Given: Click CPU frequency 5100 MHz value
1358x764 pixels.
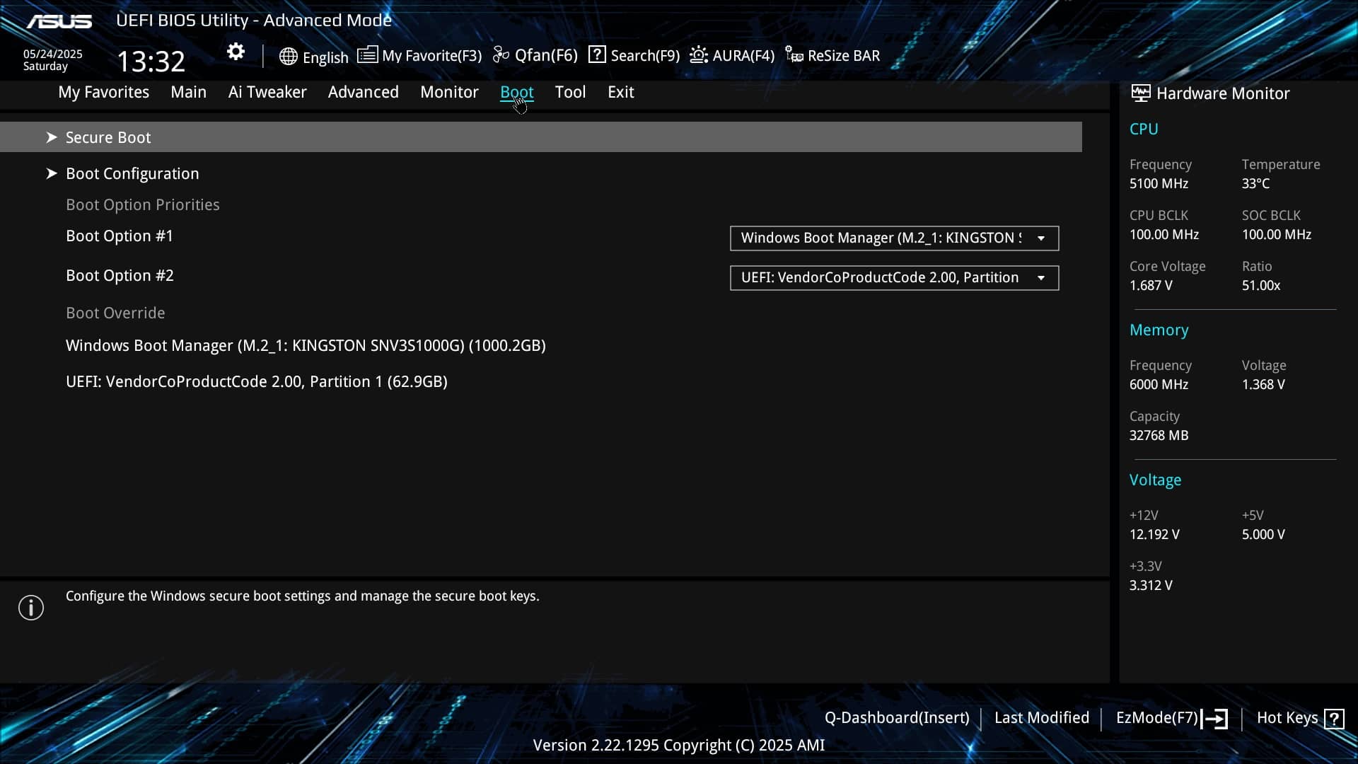Looking at the screenshot, I should tap(1159, 183).
